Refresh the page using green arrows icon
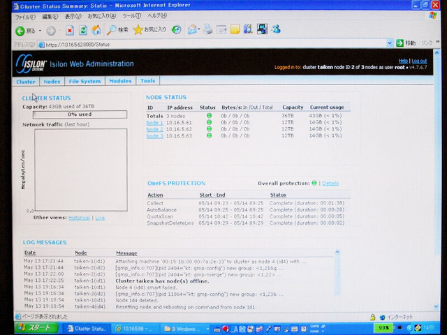This screenshot has width=447, height=335. (x=83, y=30)
